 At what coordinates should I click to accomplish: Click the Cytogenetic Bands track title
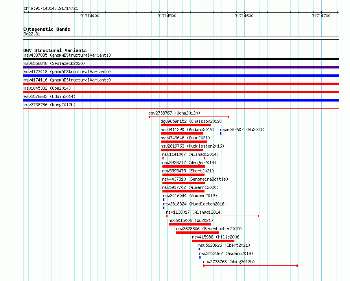pyautogui.click(x=47, y=29)
